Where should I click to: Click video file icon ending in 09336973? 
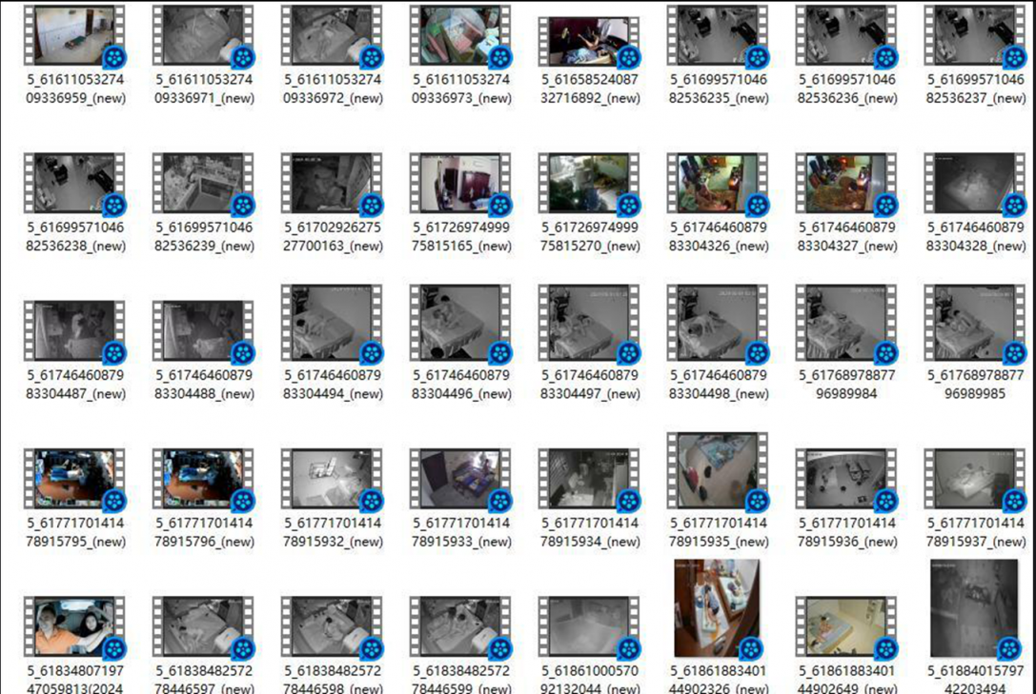(x=460, y=38)
